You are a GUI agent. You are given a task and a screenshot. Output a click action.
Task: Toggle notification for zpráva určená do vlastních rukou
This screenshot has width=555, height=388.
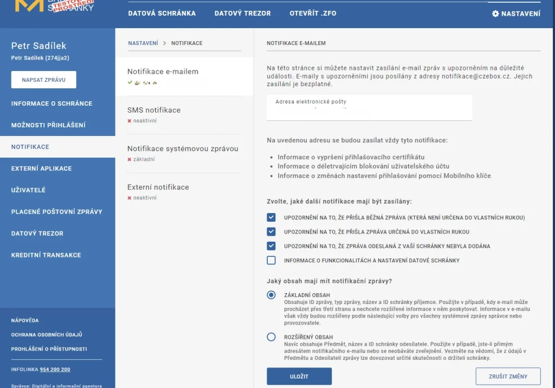pyautogui.click(x=272, y=232)
